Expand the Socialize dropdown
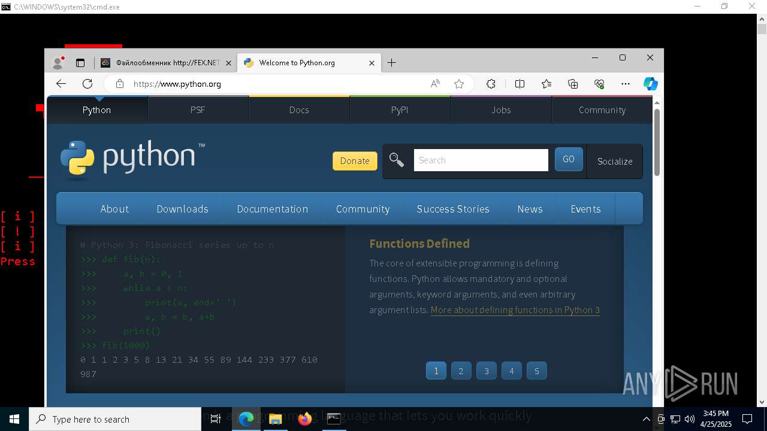This screenshot has width=767, height=431. point(615,161)
